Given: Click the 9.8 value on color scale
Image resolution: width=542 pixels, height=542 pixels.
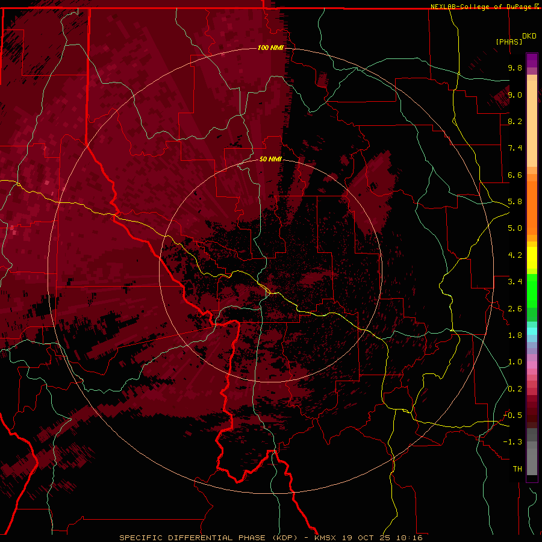Looking at the screenshot, I should (x=515, y=67).
